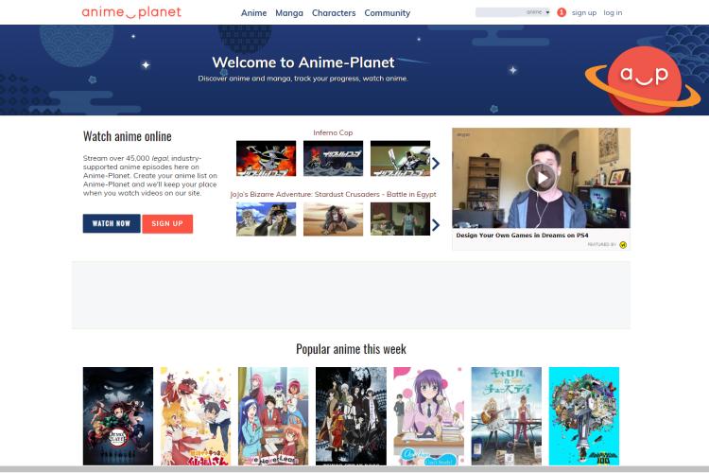Open the fox girl anime poster

(x=196, y=416)
